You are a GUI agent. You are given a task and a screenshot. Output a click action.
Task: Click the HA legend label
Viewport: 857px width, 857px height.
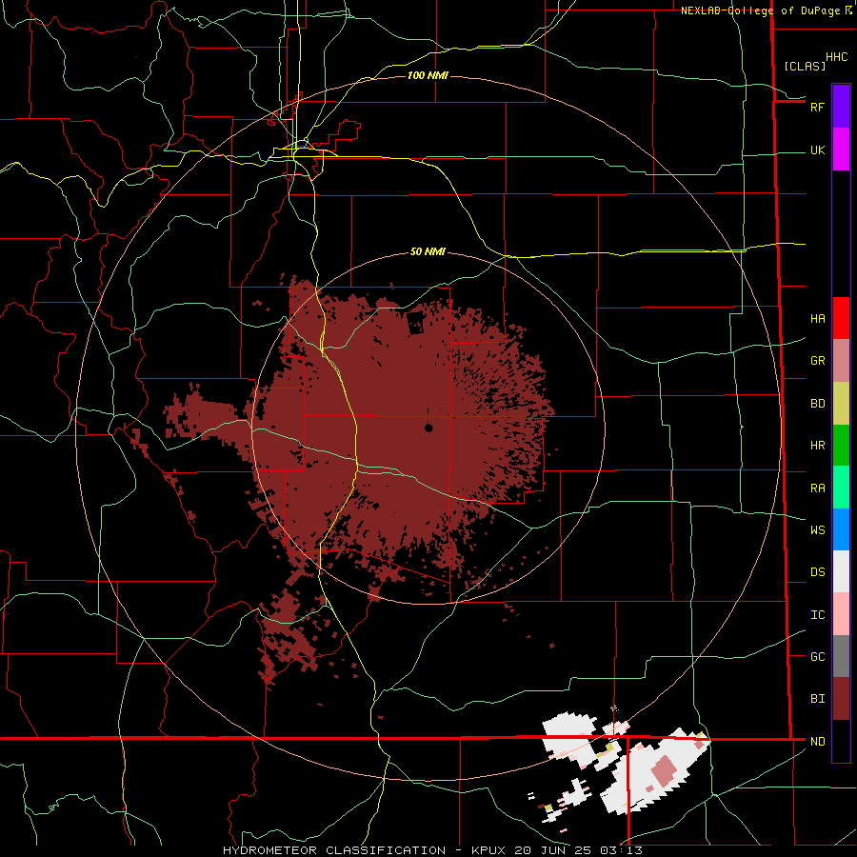coord(818,319)
